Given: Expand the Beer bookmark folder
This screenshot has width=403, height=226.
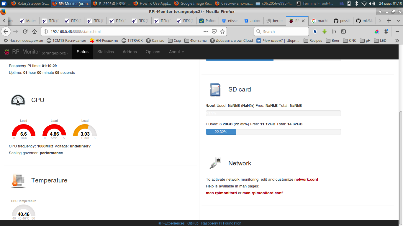Looking at the screenshot, I should tap(332, 41).
